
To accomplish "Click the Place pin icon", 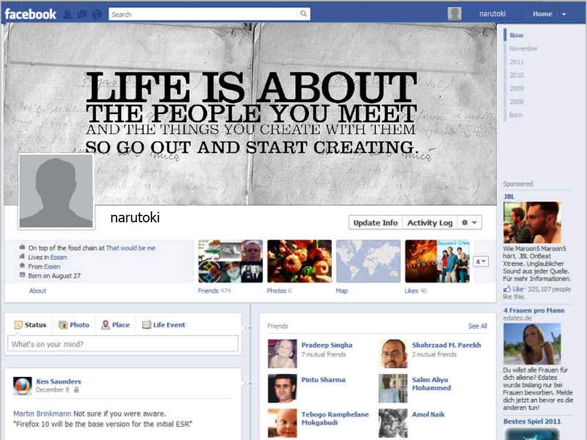I will click(105, 325).
